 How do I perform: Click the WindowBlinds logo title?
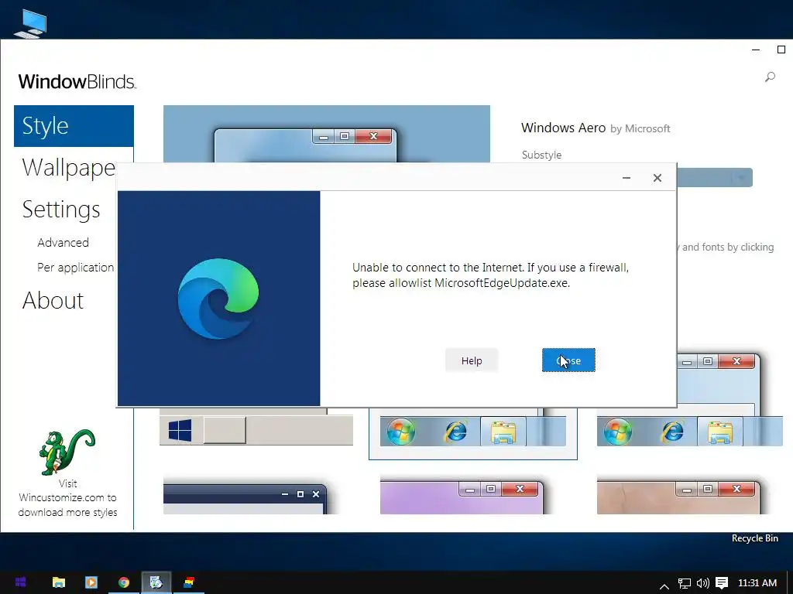tap(77, 81)
